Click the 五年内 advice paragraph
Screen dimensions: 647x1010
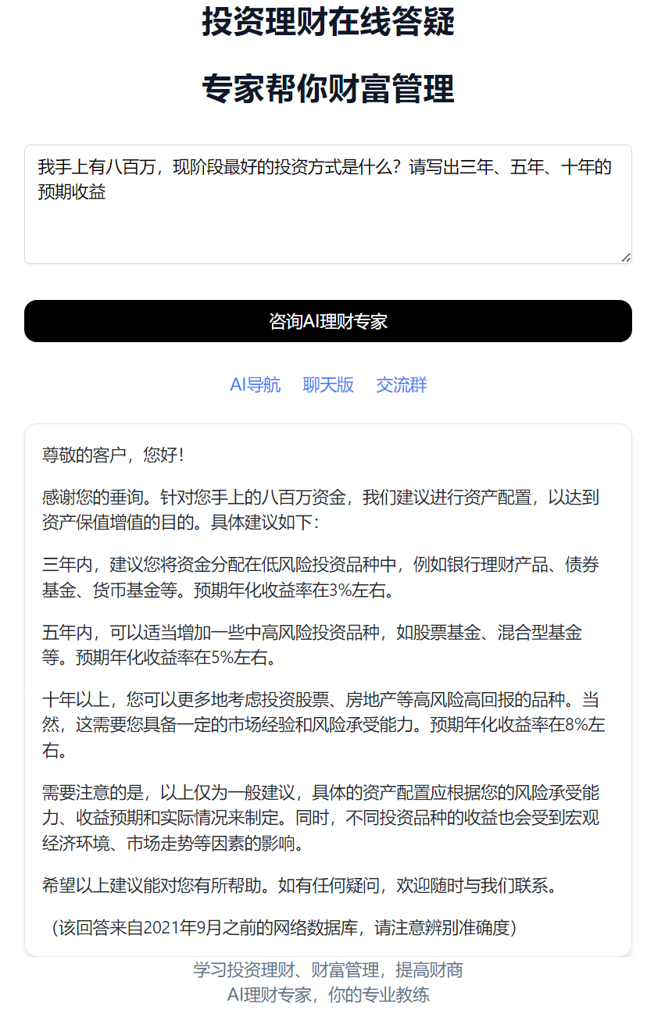313,644
